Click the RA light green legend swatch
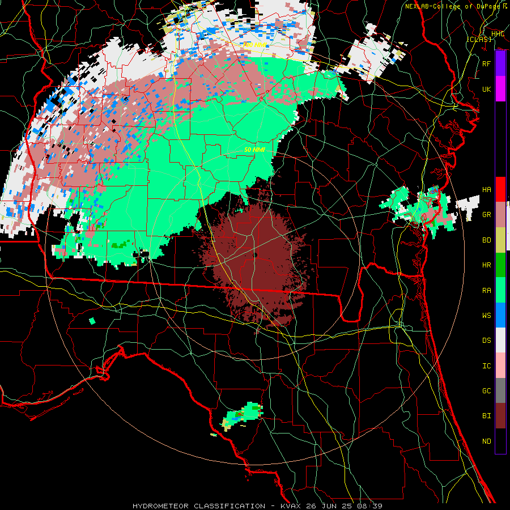510x510 pixels. 500,290
